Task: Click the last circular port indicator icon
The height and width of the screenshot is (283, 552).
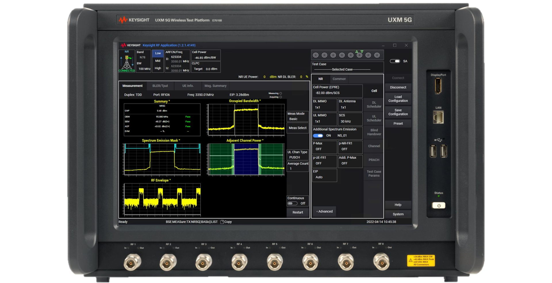Action: pyautogui.click(x=377, y=55)
